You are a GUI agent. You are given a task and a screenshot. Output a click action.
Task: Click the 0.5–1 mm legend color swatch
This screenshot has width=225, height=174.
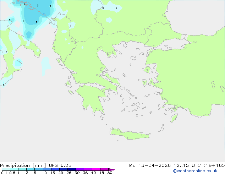pyautogui.click(x=14, y=169)
